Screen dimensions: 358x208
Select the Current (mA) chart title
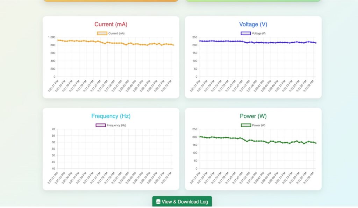tap(110, 24)
